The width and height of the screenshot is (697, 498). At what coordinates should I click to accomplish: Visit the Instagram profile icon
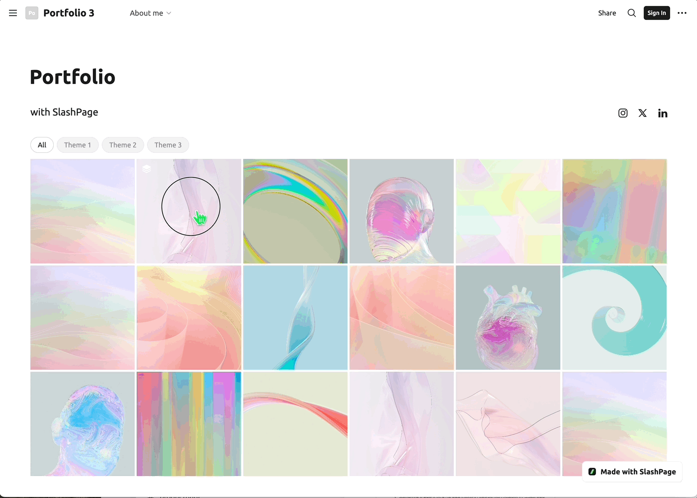[623, 113]
